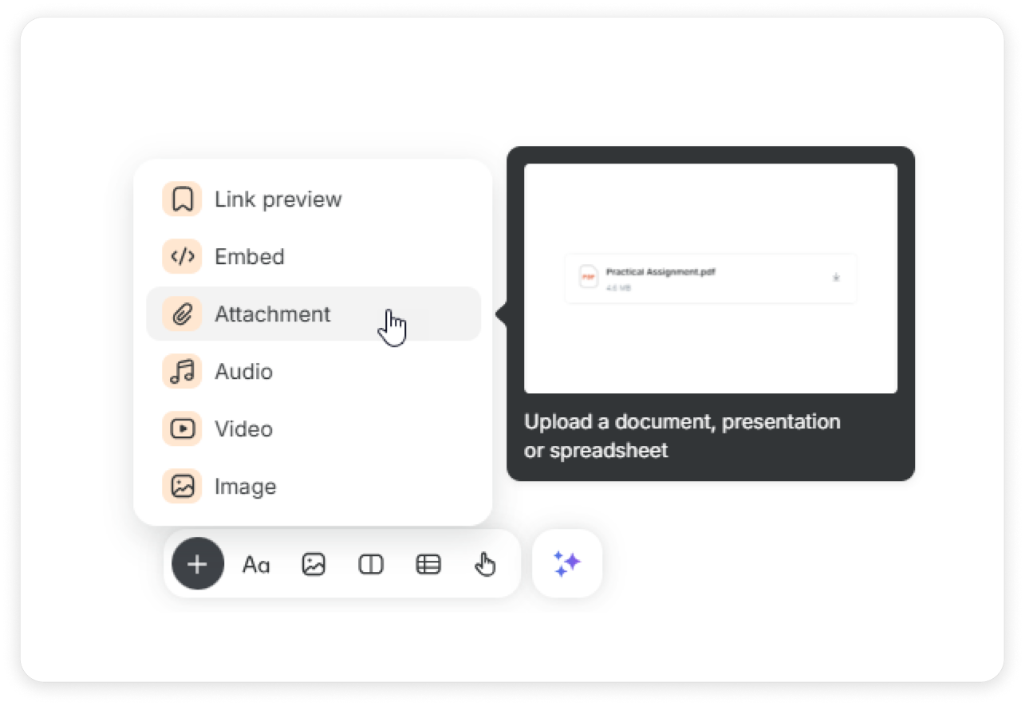1025x706 pixels.
Task: Choose the Link preview menu option
Action: click(x=278, y=199)
